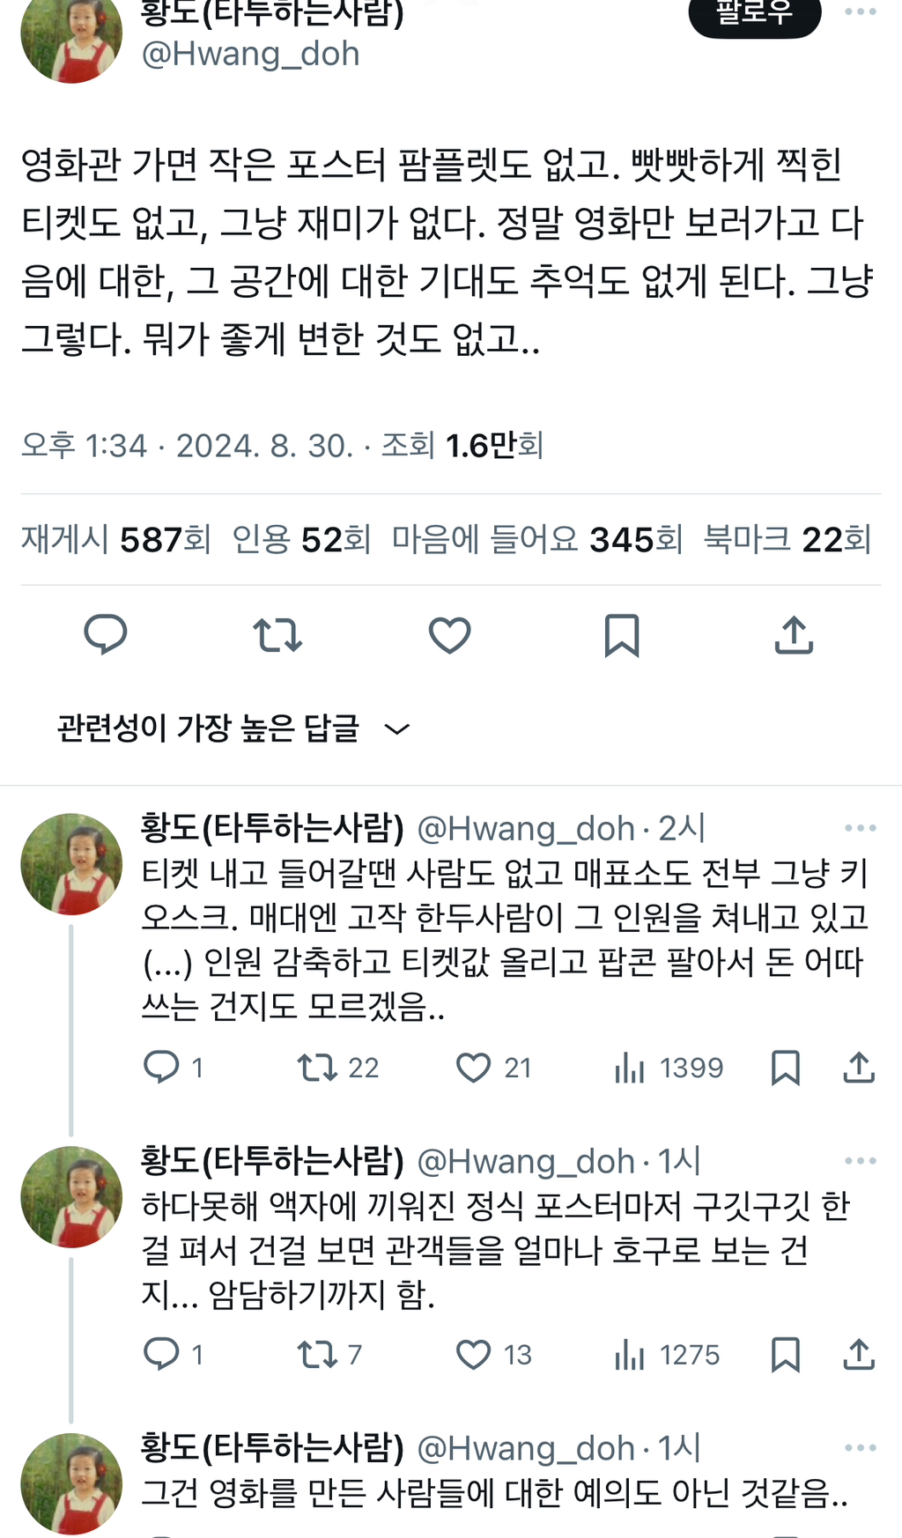Image resolution: width=902 pixels, height=1538 pixels.
Task: Repost the main tweet
Action: point(277,635)
